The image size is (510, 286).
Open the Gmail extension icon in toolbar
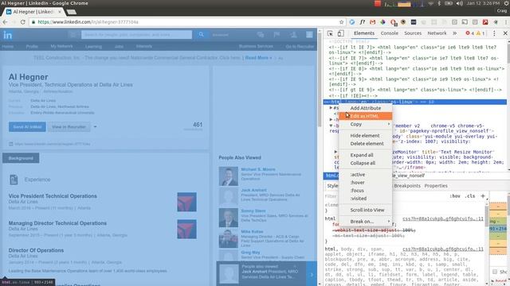372,22
